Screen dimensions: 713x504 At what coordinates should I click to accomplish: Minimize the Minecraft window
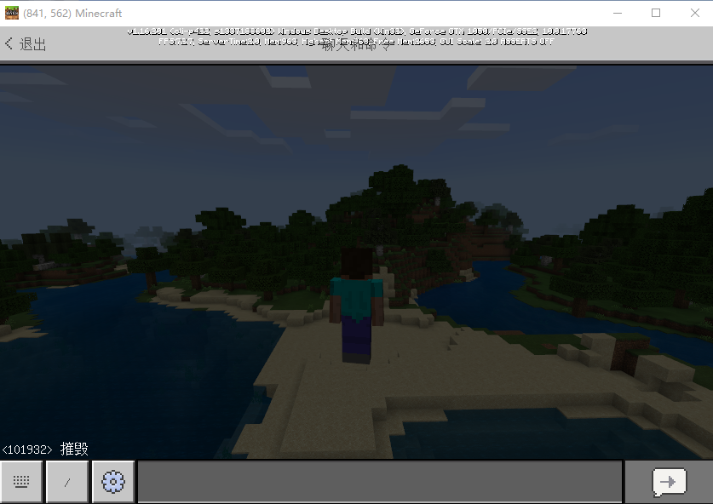pos(617,13)
